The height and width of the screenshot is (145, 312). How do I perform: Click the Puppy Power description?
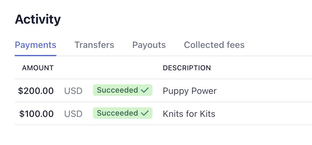coord(190,91)
